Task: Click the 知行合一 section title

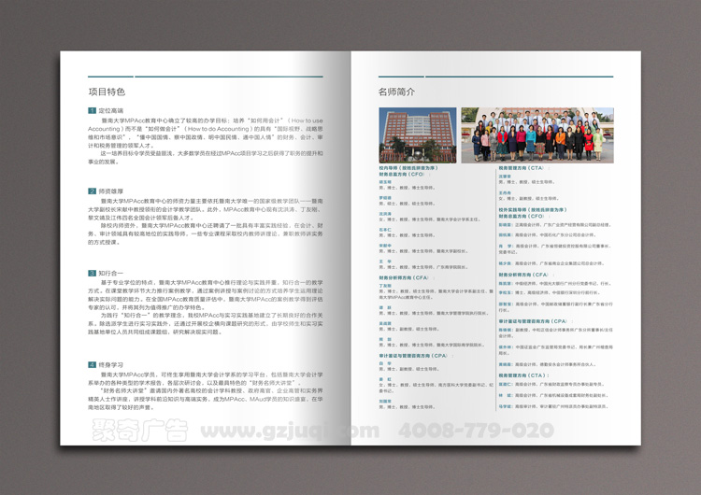Action: (110, 273)
